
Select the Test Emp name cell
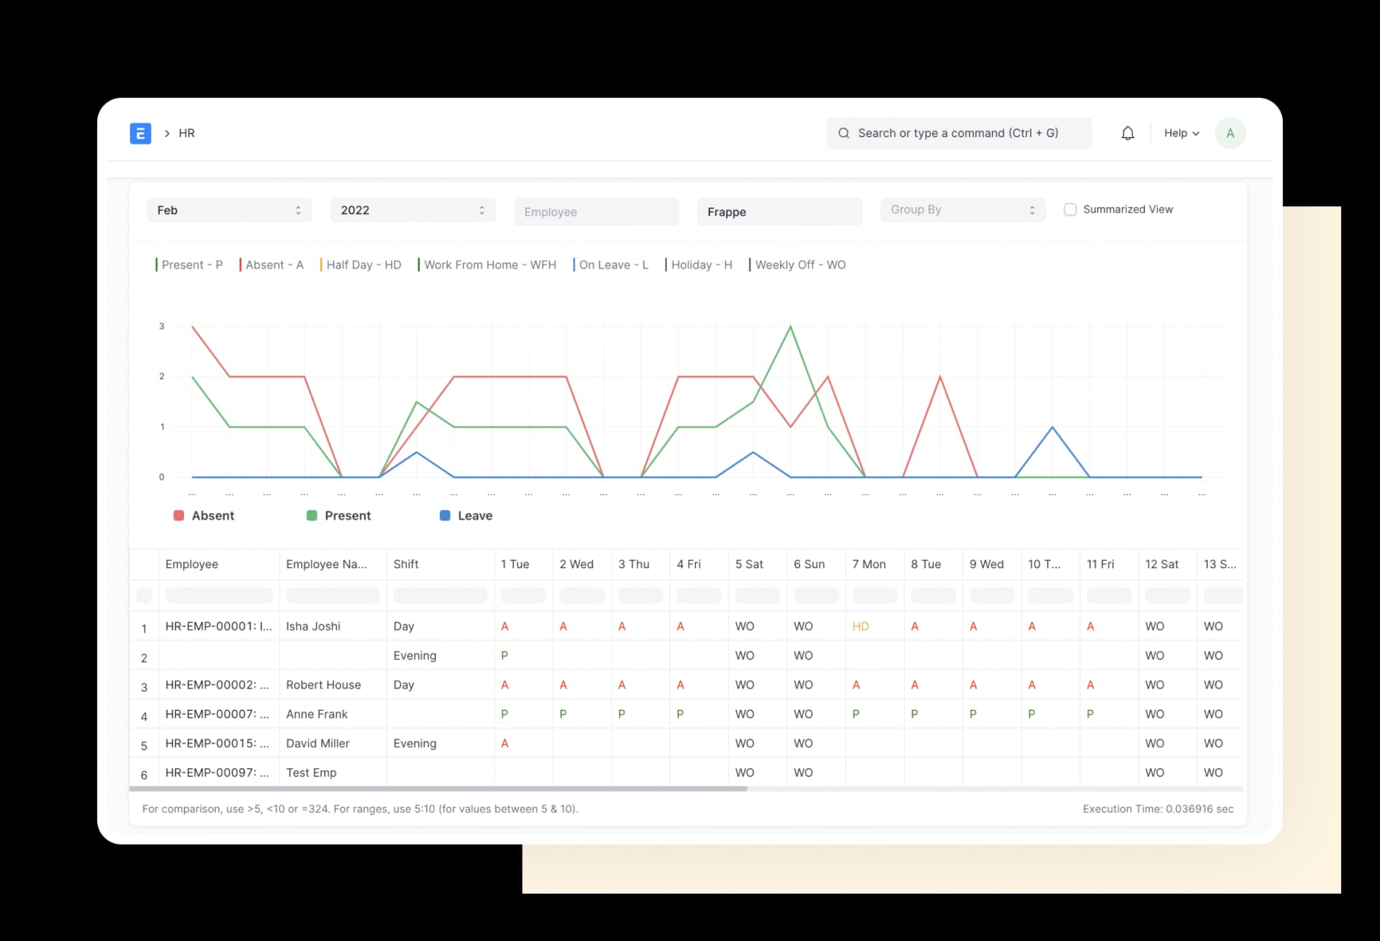coord(333,773)
